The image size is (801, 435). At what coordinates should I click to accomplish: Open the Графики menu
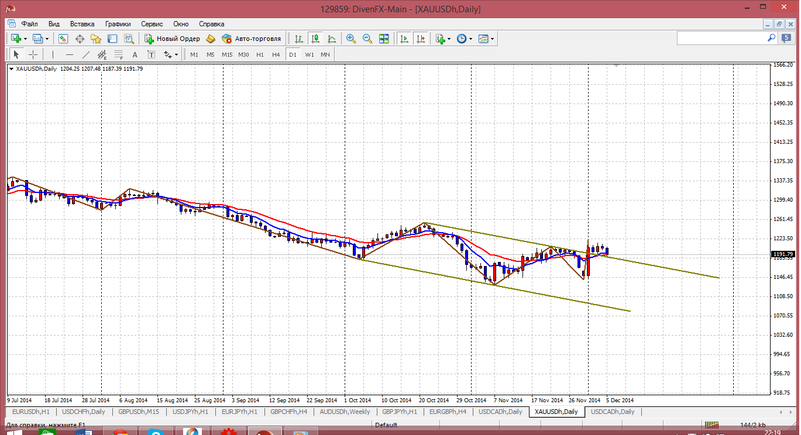coord(118,24)
